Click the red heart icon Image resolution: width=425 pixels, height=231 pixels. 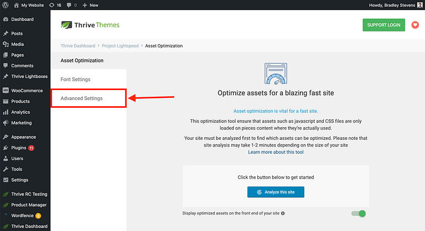415,25
